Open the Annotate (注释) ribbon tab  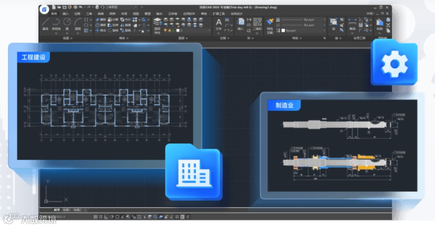point(77,14)
